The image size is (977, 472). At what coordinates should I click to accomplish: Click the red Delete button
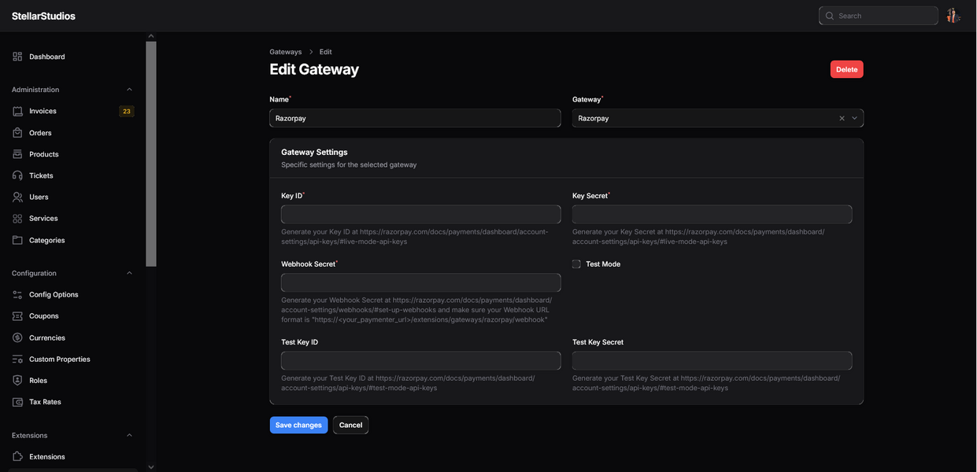click(846, 69)
